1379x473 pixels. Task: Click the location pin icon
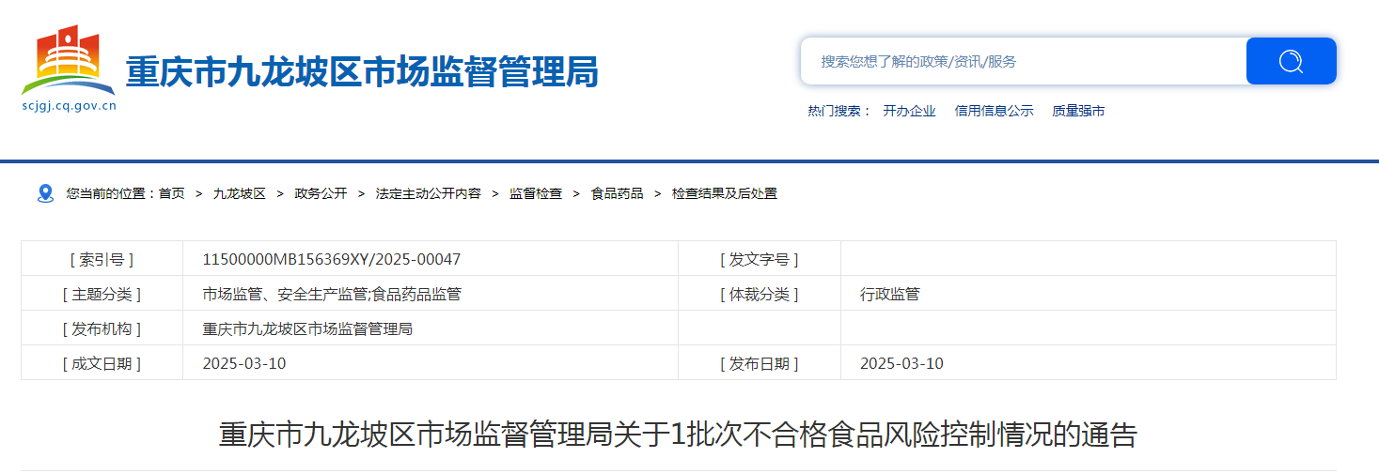[45, 193]
